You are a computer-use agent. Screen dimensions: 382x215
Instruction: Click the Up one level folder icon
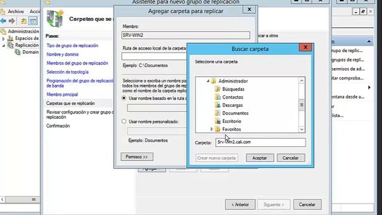click(24, 21)
